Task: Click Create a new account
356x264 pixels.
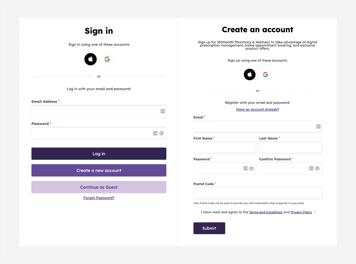Action: 99,170
